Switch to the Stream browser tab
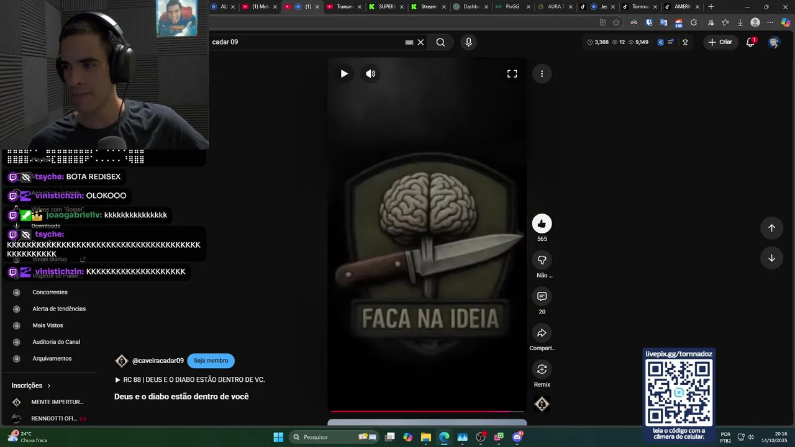The height and width of the screenshot is (447, 795). 429,7
